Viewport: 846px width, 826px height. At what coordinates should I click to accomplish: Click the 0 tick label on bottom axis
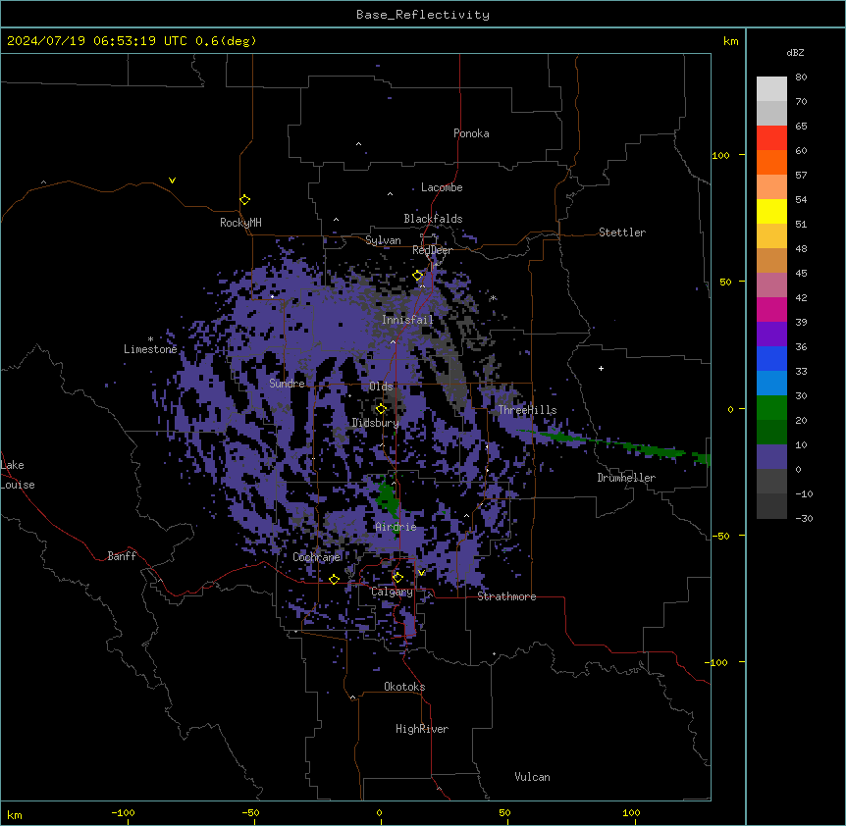379,812
